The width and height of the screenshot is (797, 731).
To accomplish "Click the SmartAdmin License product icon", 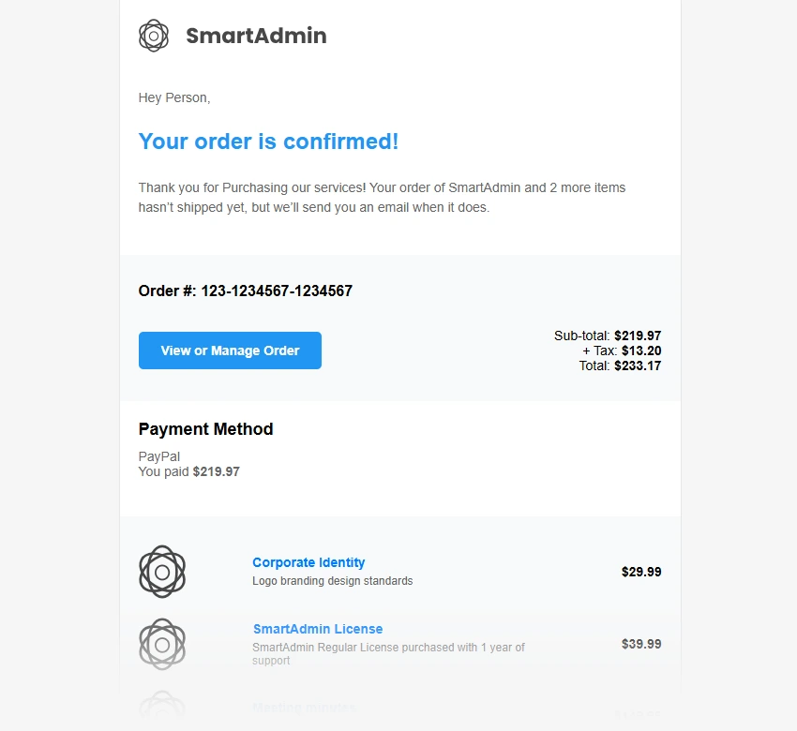I will [x=162, y=644].
